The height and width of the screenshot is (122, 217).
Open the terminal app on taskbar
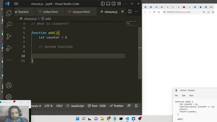(x=121, y=119)
